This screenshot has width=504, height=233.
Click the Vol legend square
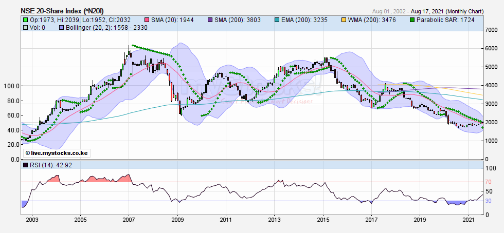[25, 27]
